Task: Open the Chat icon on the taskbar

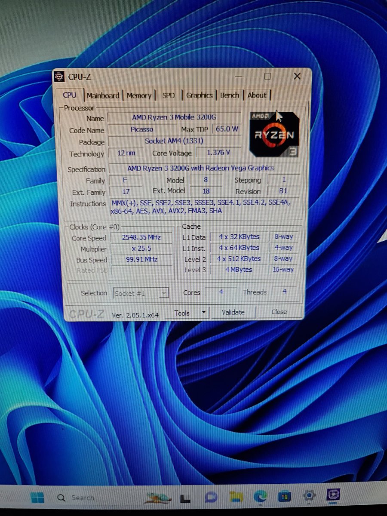Action: (x=209, y=497)
